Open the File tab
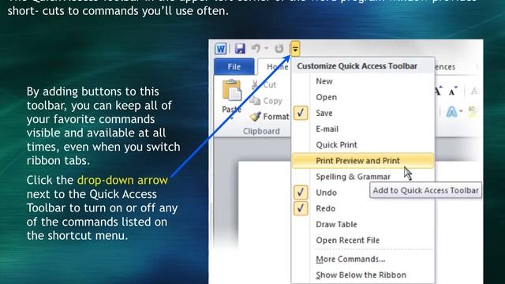Image resolution: width=505 pixels, height=284 pixels. [234, 66]
